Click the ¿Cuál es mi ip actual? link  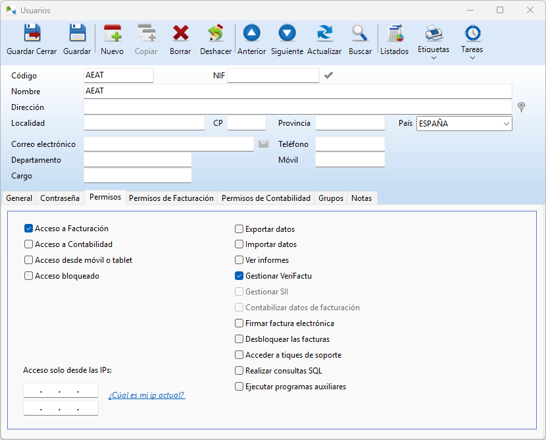[x=146, y=395]
